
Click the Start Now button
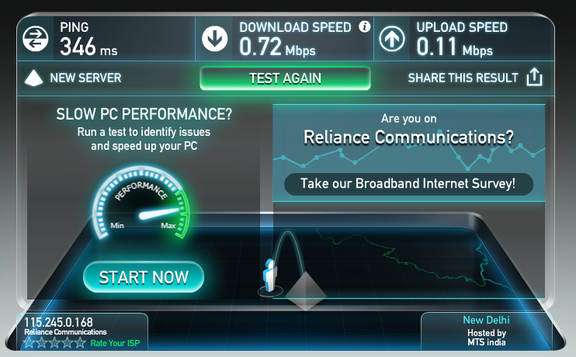click(x=144, y=277)
